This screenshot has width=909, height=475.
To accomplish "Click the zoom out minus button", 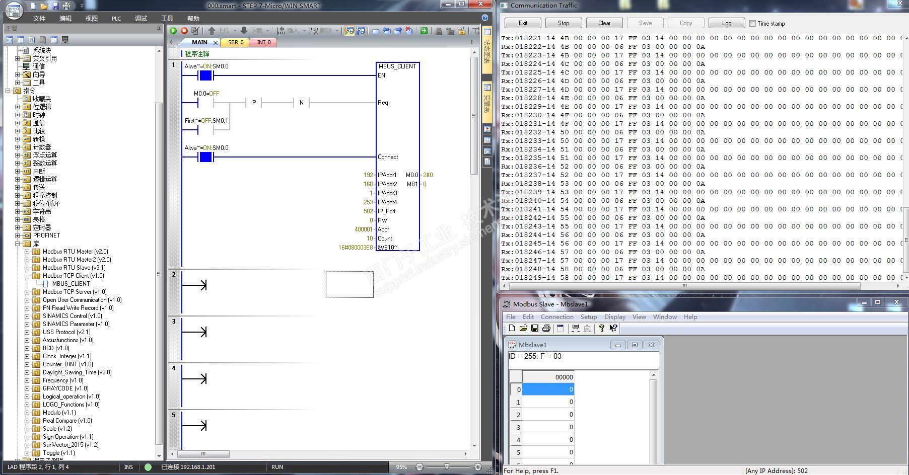I will (x=419, y=467).
